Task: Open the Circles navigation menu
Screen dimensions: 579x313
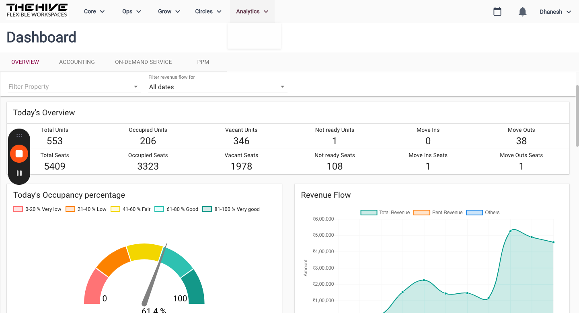Action: [x=208, y=12]
